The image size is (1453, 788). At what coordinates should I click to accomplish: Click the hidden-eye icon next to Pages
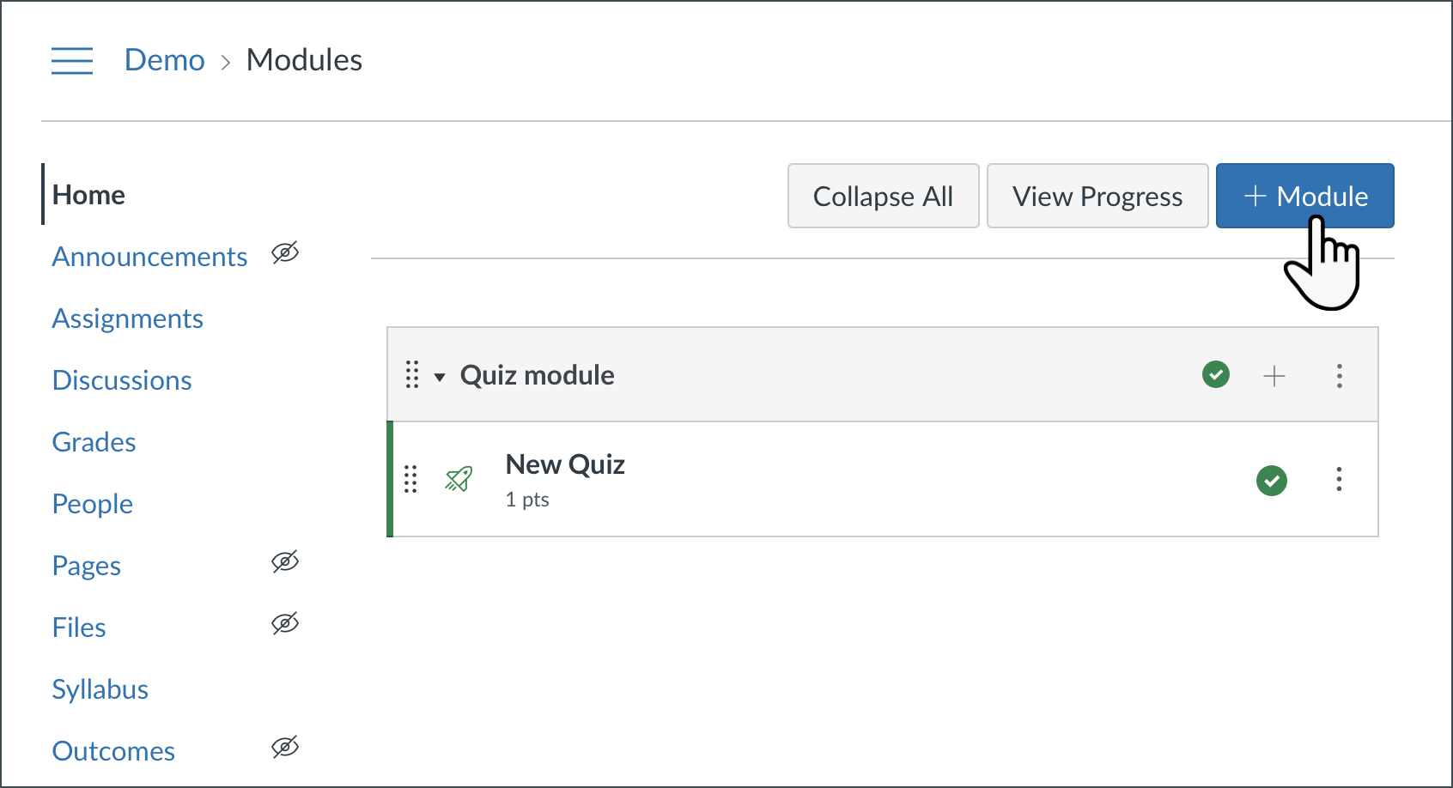coord(285,562)
